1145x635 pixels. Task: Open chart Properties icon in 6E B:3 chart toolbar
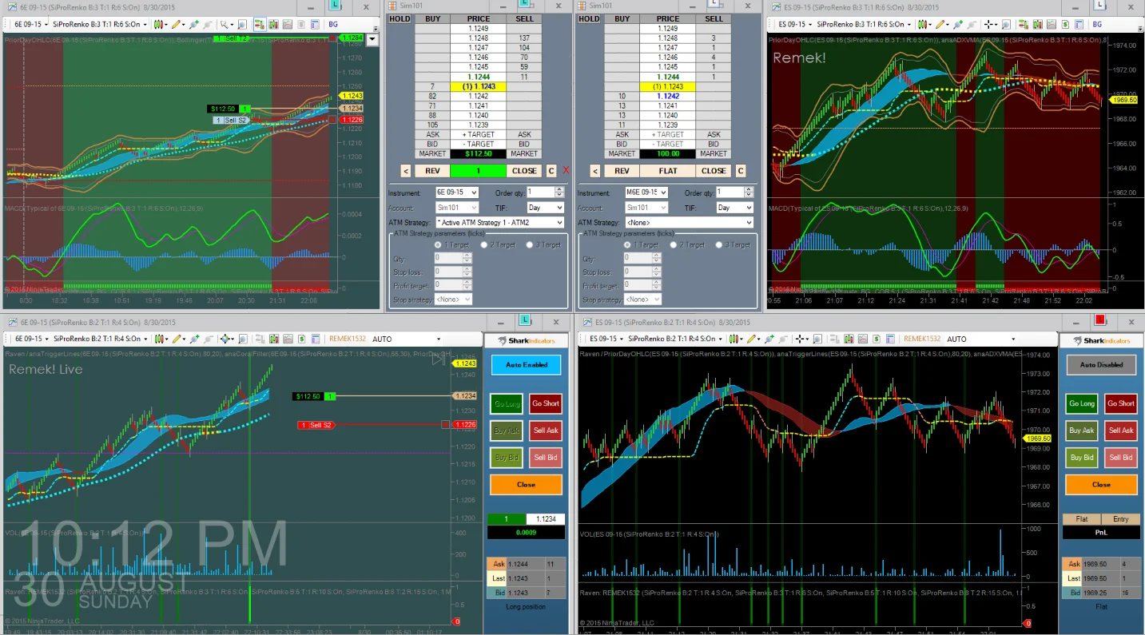(x=315, y=25)
